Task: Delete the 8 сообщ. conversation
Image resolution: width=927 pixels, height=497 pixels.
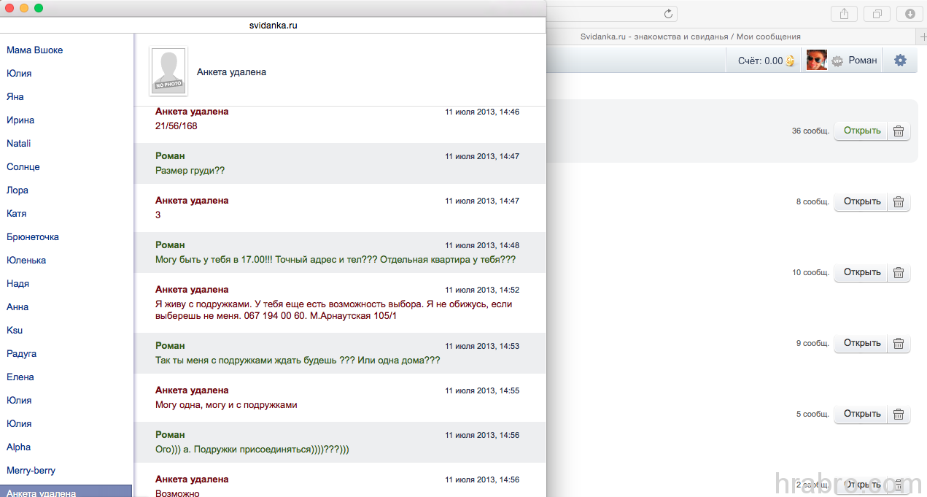Action: tap(899, 202)
